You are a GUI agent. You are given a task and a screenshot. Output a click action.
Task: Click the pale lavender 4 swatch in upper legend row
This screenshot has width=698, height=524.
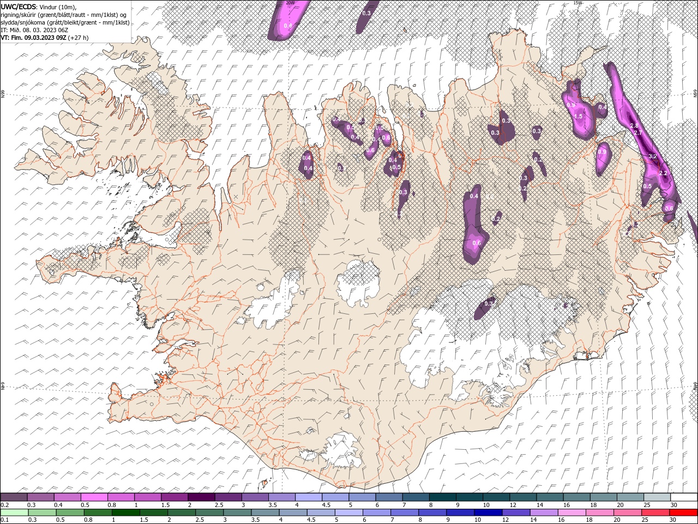pos(309,497)
